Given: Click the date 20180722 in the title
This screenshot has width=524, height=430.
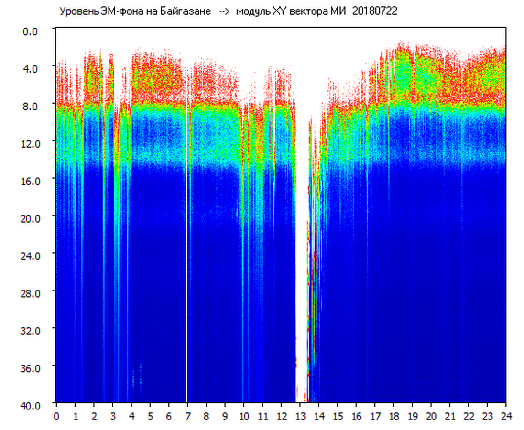Looking at the screenshot, I should (x=374, y=11).
